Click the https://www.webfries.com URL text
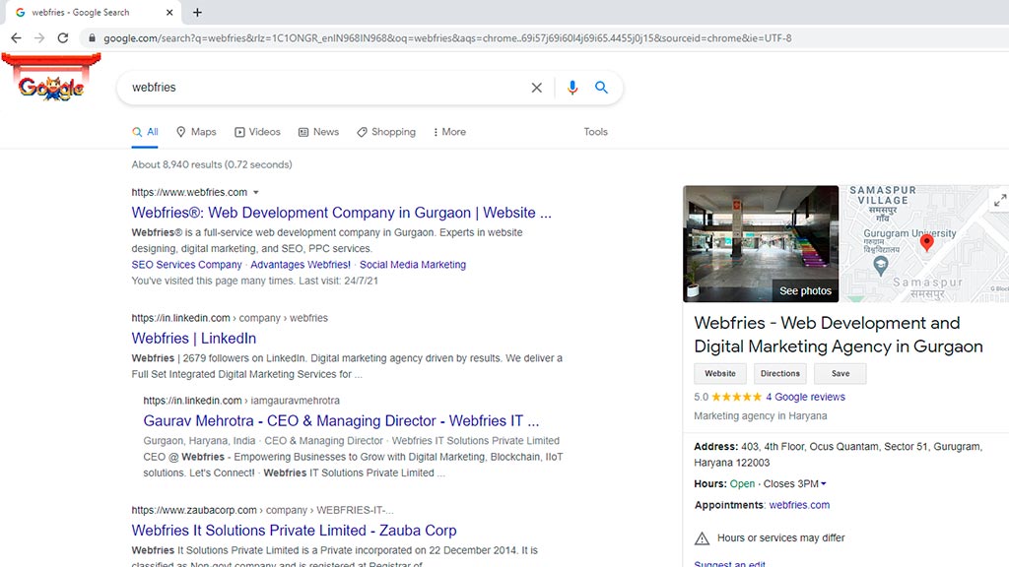The image size is (1009, 567). tap(189, 192)
